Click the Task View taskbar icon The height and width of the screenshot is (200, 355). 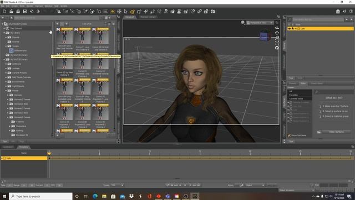86,196
